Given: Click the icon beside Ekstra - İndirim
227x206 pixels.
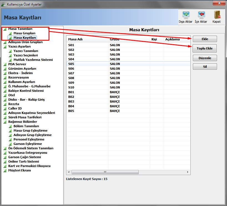Looking at the screenshot, I should click(5, 73).
